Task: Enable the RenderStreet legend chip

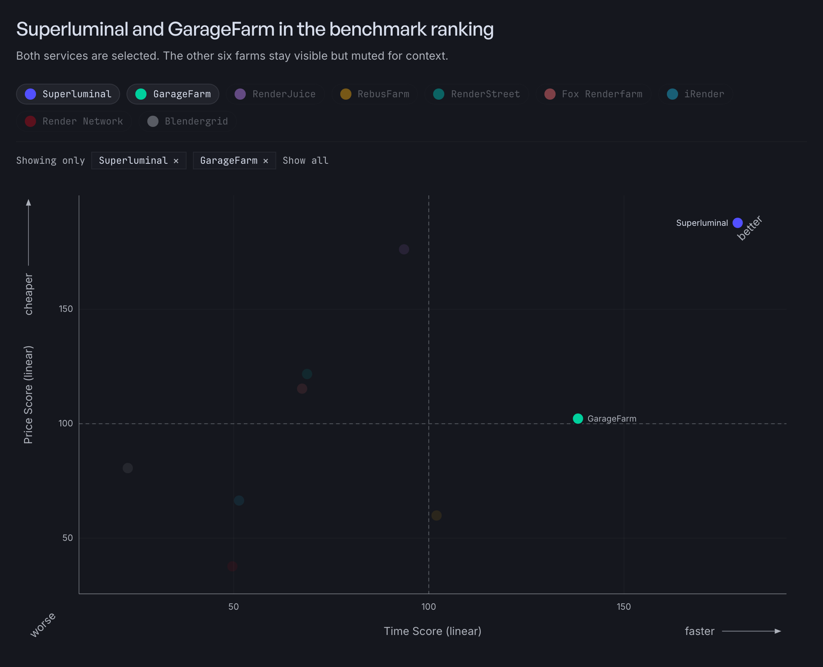Action: point(477,94)
